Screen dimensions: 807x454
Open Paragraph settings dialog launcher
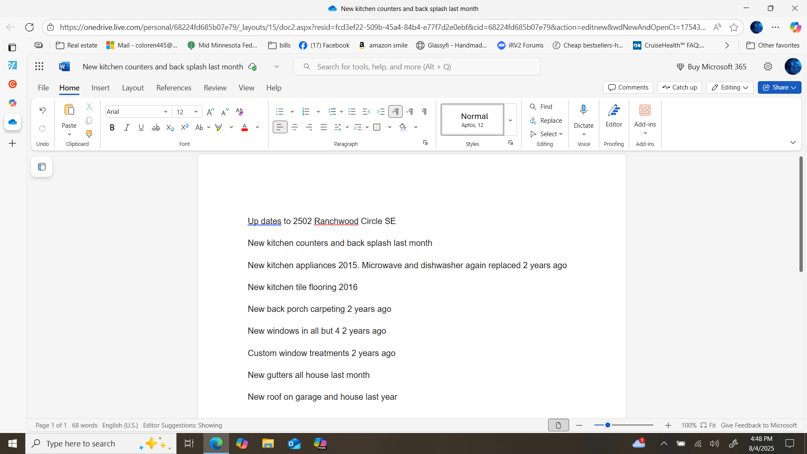point(425,143)
